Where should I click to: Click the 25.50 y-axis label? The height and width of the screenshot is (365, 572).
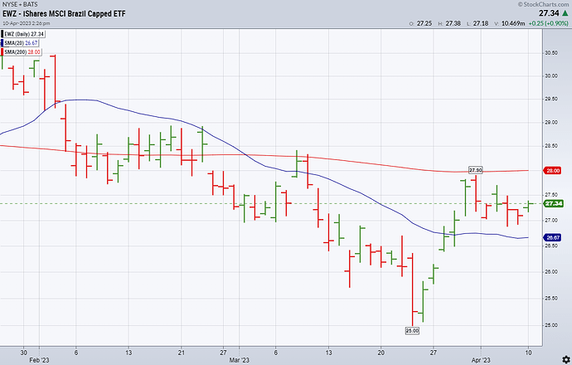click(550, 298)
